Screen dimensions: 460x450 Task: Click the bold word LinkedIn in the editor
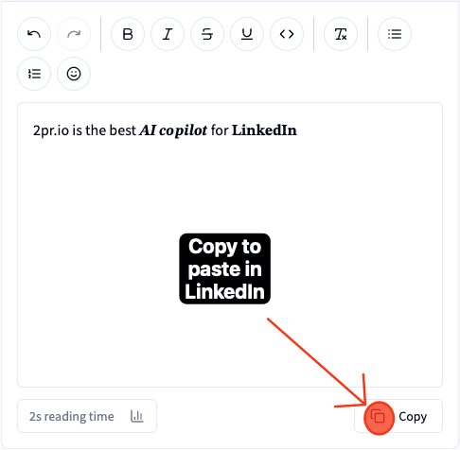(x=264, y=130)
